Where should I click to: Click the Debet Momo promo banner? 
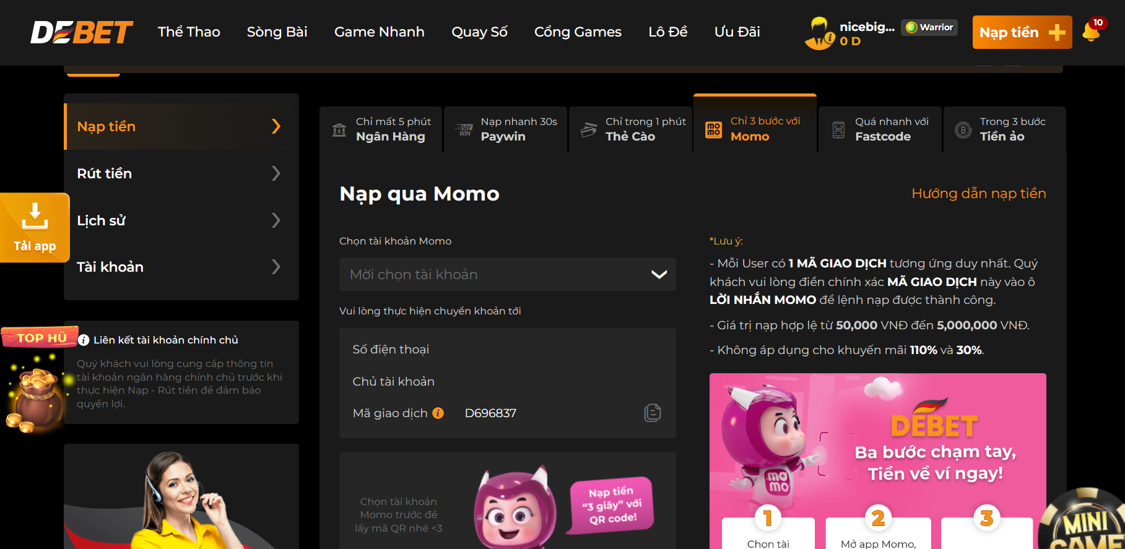(878, 461)
